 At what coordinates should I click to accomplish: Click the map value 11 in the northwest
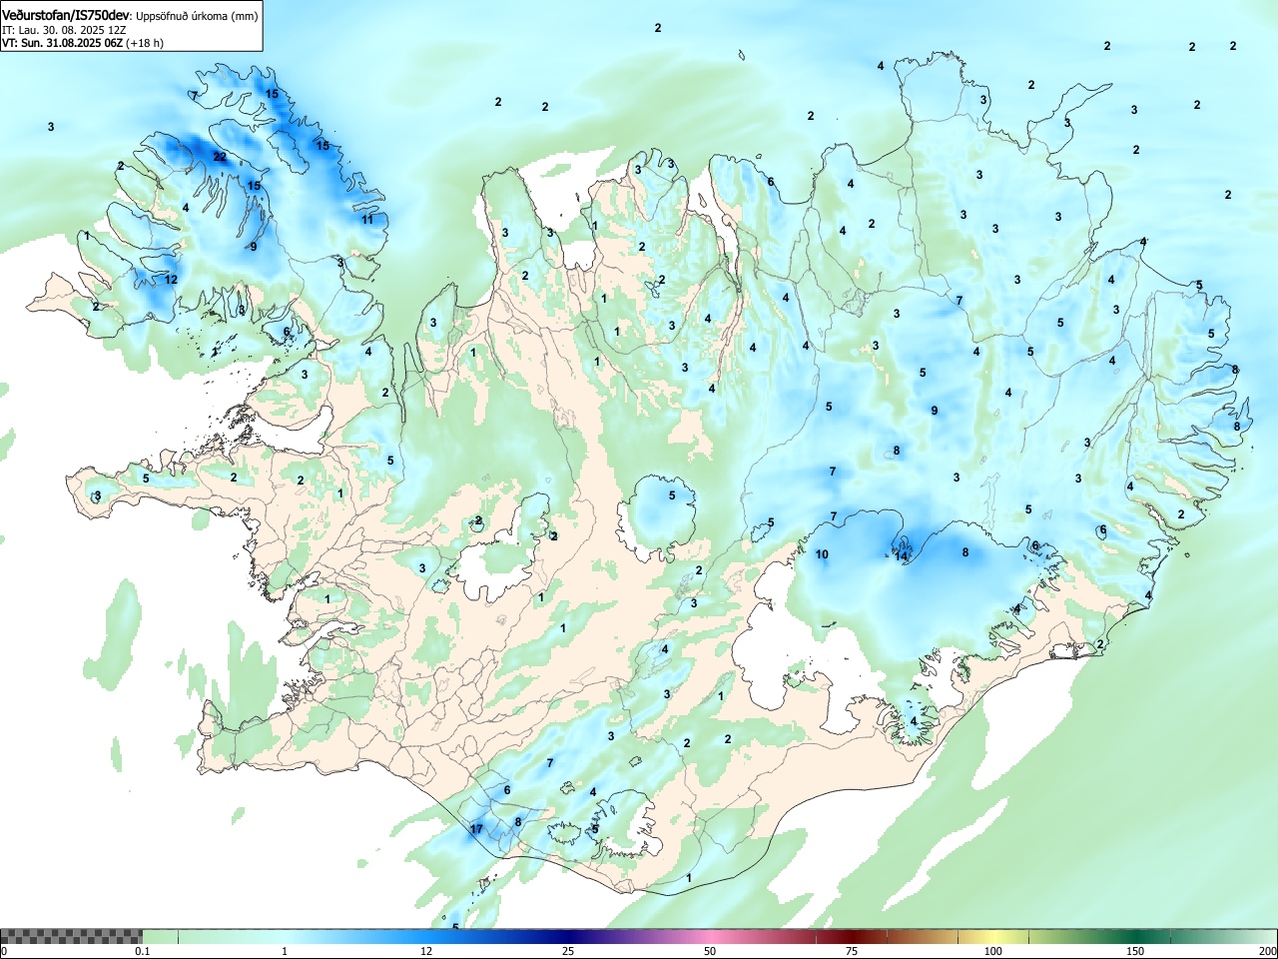(367, 219)
